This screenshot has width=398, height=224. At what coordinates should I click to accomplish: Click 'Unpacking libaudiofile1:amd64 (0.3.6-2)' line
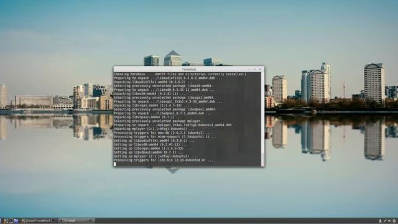tap(154, 82)
